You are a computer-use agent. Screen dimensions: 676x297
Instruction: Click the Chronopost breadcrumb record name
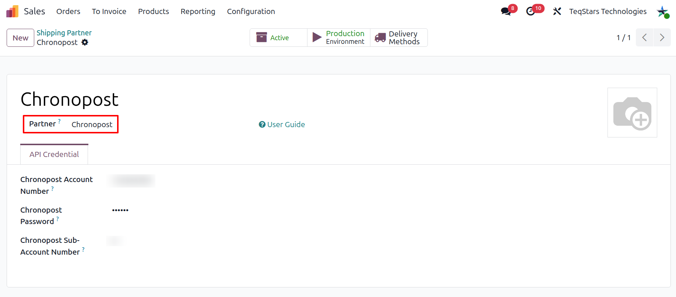point(57,42)
